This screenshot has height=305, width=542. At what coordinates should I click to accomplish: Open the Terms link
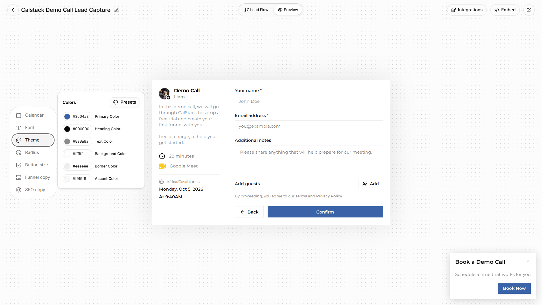click(x=301, y=196)
